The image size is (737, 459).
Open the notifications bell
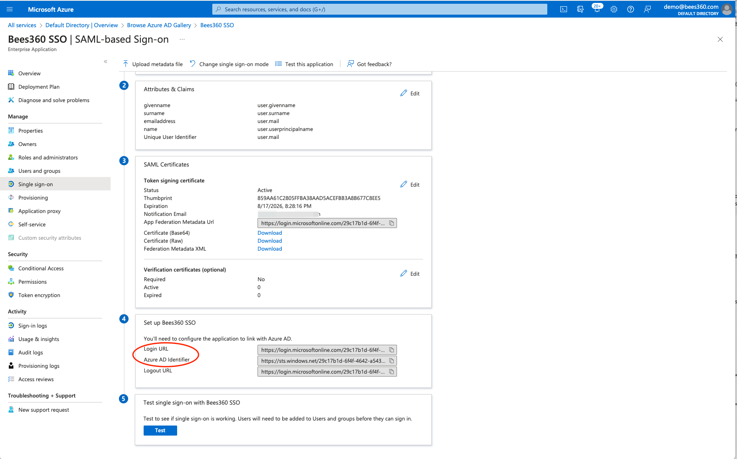[x=597, y=9]
